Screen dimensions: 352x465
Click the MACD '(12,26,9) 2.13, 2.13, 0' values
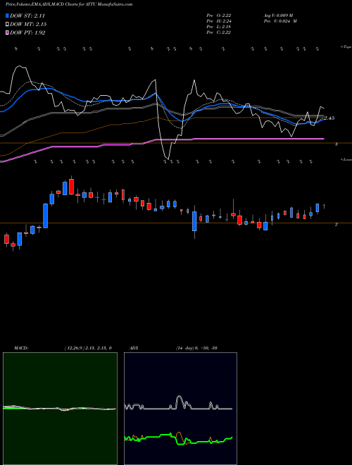[88, 348]
